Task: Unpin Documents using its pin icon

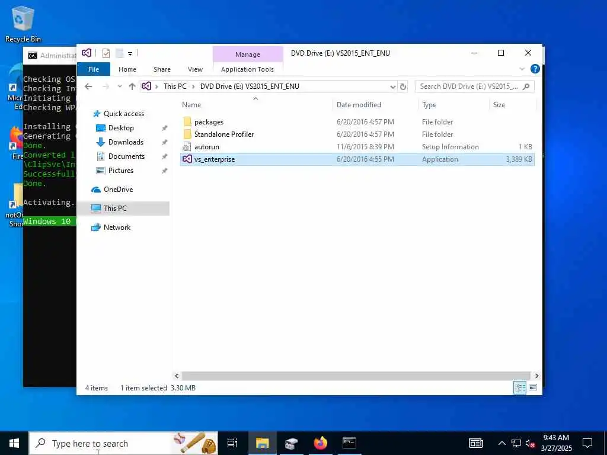Action: click(x=165, y=156)
